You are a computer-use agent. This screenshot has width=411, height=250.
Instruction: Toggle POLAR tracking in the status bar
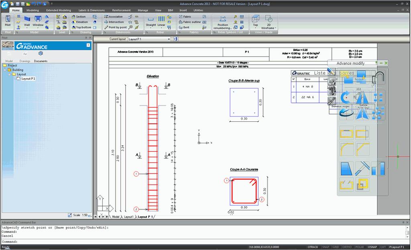coord(359,247)
